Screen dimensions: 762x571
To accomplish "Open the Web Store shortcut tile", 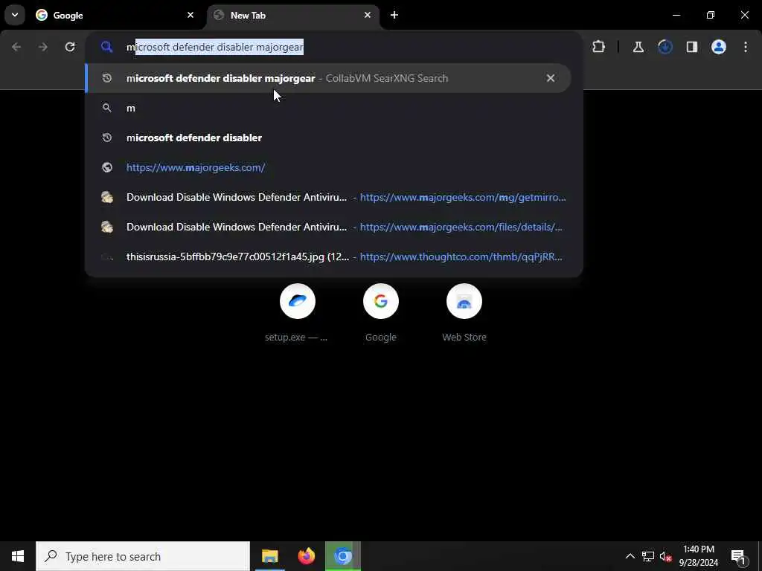I will click(464, 313).
